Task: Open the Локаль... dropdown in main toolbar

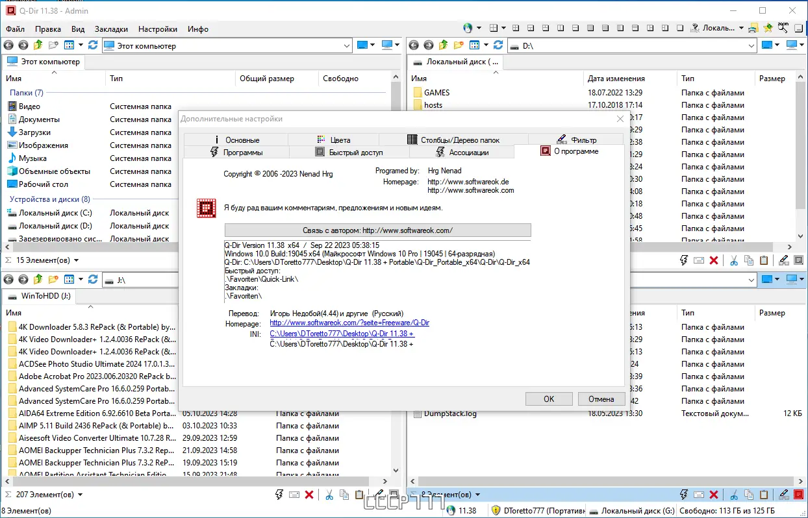Action: point(741,28)
